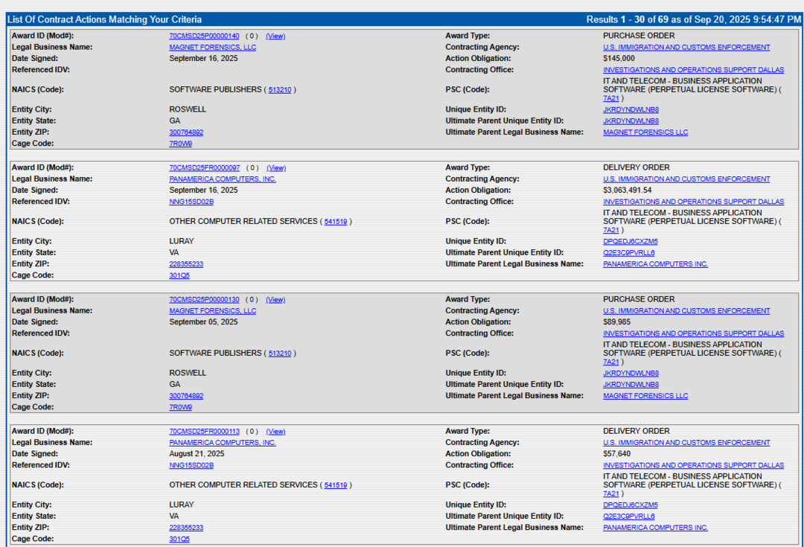804x547 pixels.
Task: Open Magnet Forensics, LLC in September 05 record
Action: pos(213,310)
